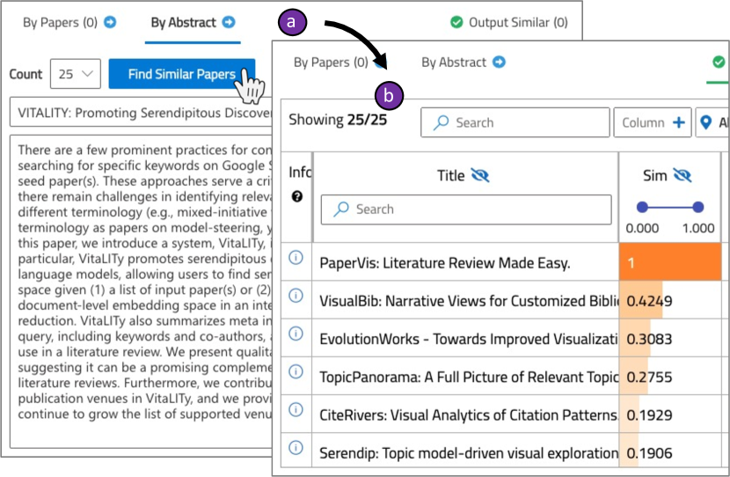Hide the Sim column via eye icon

pos(682,176)
